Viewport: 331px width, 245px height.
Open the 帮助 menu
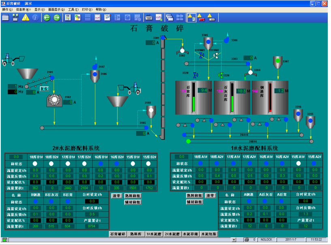[101, 9]
